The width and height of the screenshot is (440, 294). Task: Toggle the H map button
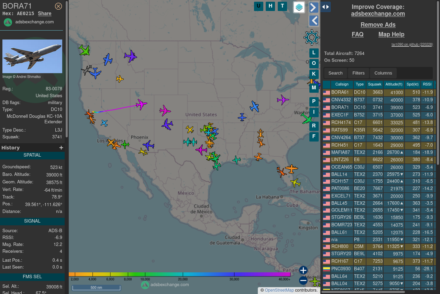271,6
